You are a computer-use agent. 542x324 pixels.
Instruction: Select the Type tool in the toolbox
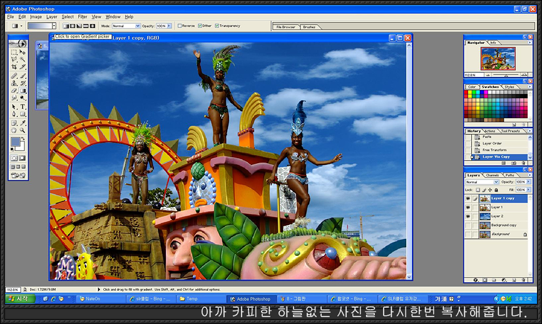coord(23,107)
